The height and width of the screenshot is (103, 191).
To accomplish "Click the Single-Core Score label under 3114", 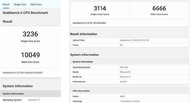I will click(x=100, y=14).
